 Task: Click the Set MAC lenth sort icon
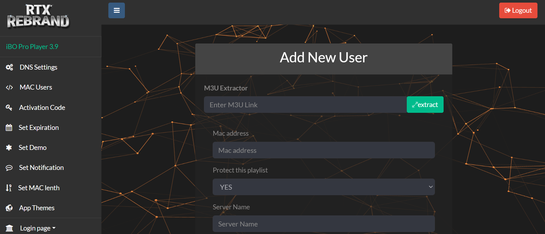pyautogui.click(x=9, y=188)
